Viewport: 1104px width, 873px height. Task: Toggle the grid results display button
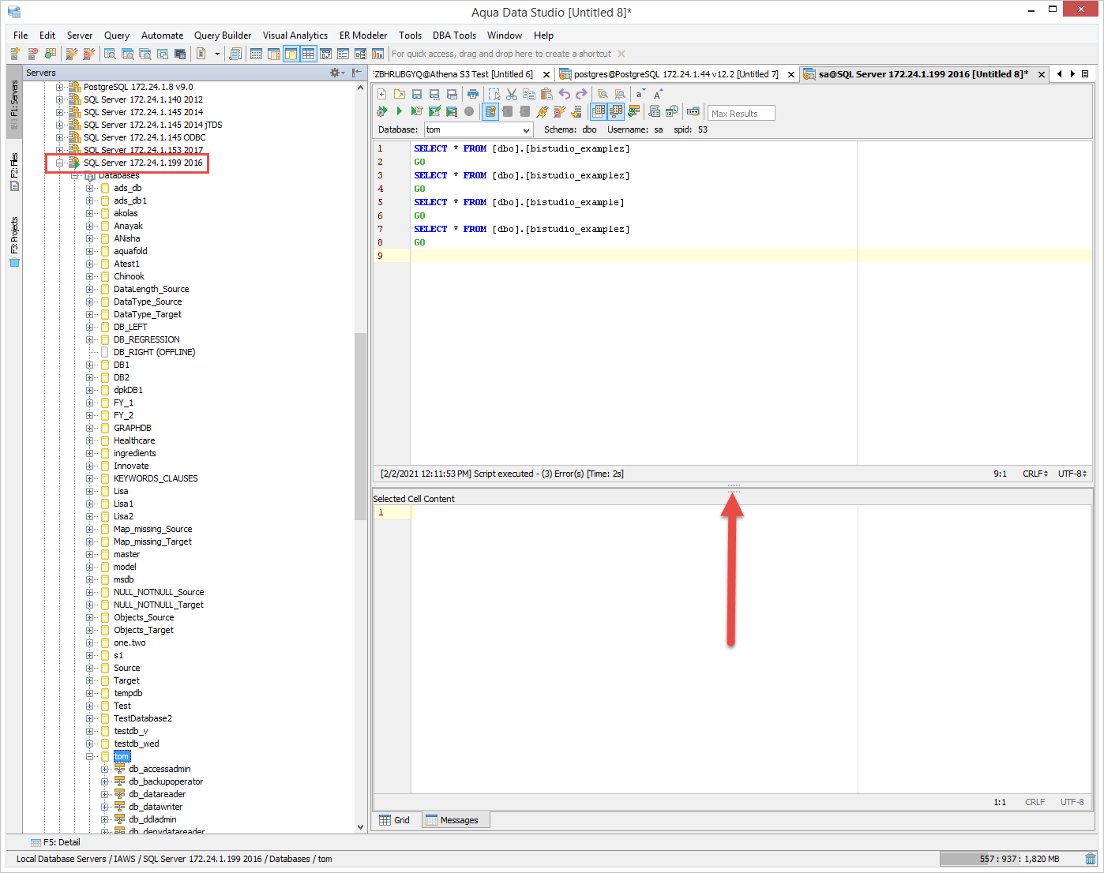(599, 111)
